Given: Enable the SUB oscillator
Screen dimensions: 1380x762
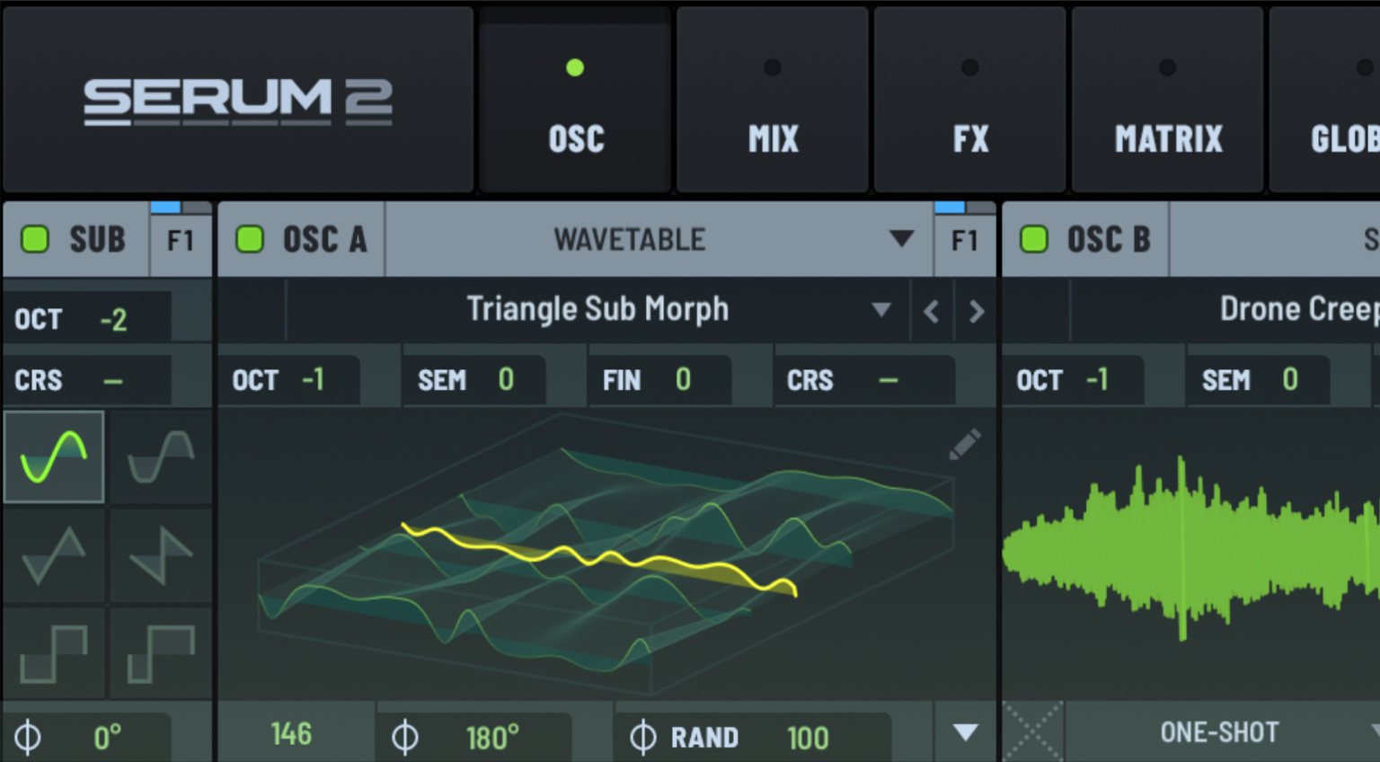Looking at the screenshot, I should [x=36, y=239].
